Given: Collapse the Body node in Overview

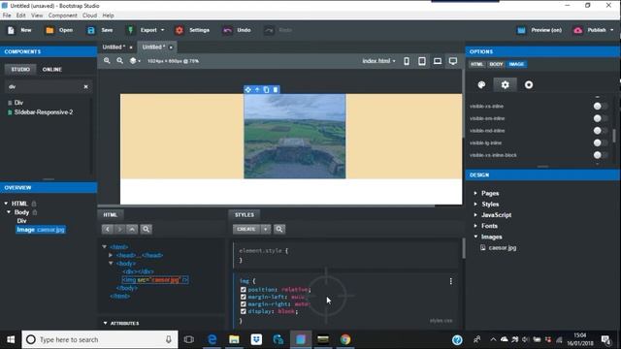Looking at the screenshot, I should click(x=9, y=212).
